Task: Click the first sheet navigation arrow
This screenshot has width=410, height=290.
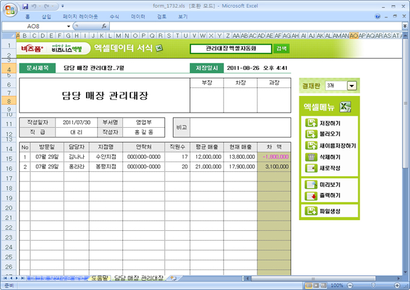Action: pos(5,278)
